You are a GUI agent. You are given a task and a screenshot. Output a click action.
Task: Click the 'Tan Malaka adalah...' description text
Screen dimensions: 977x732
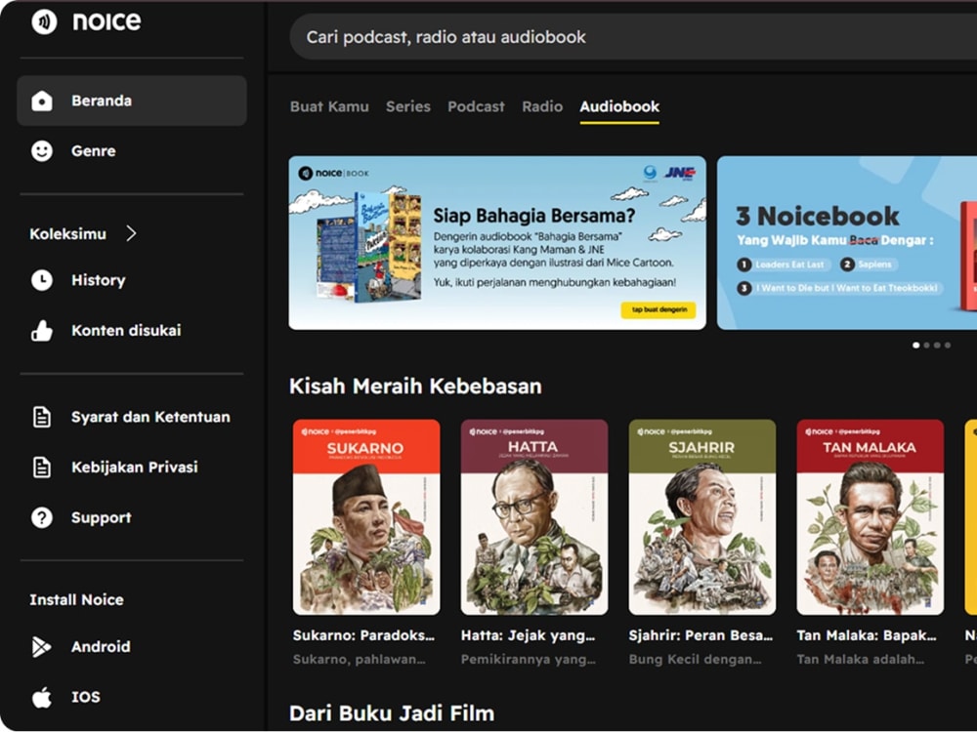tap(861, 659)
